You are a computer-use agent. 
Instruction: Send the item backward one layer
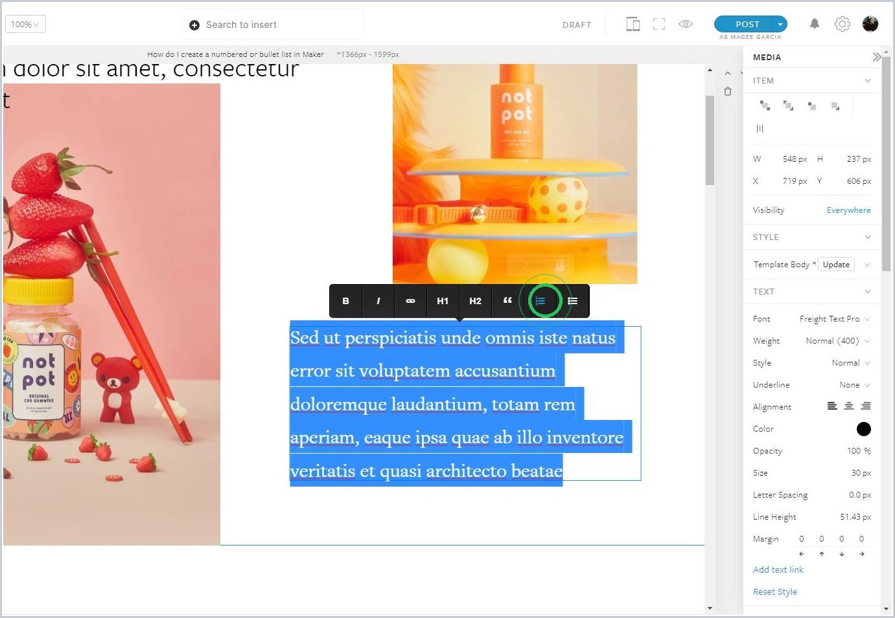[812, 105]
